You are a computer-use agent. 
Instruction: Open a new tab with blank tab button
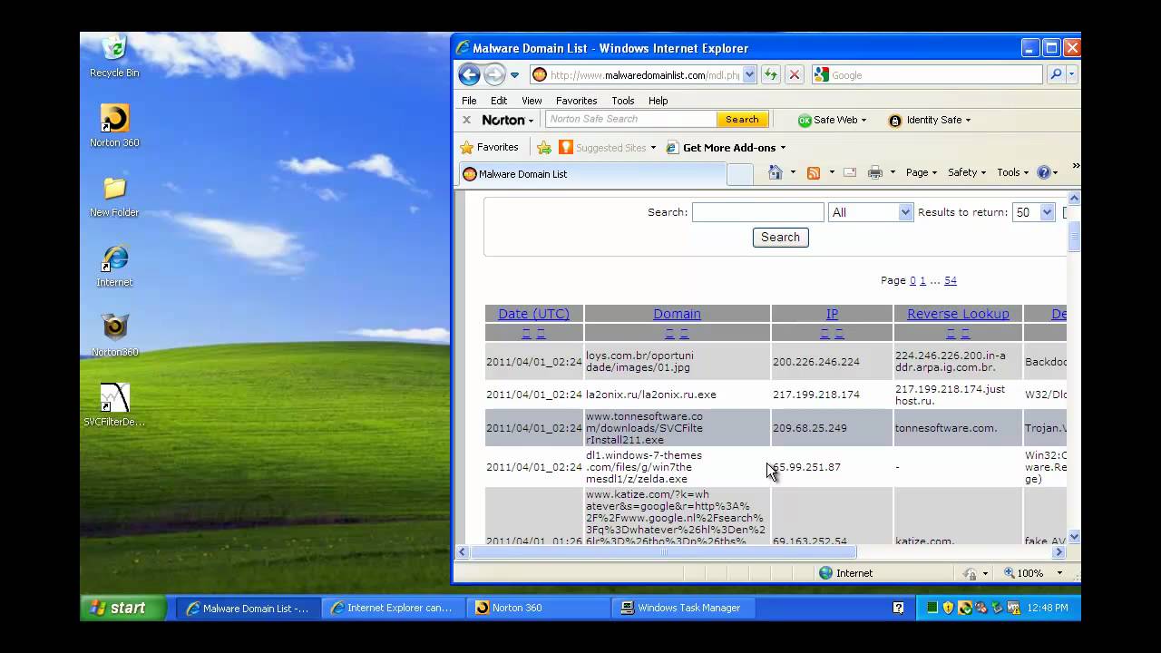740,174
